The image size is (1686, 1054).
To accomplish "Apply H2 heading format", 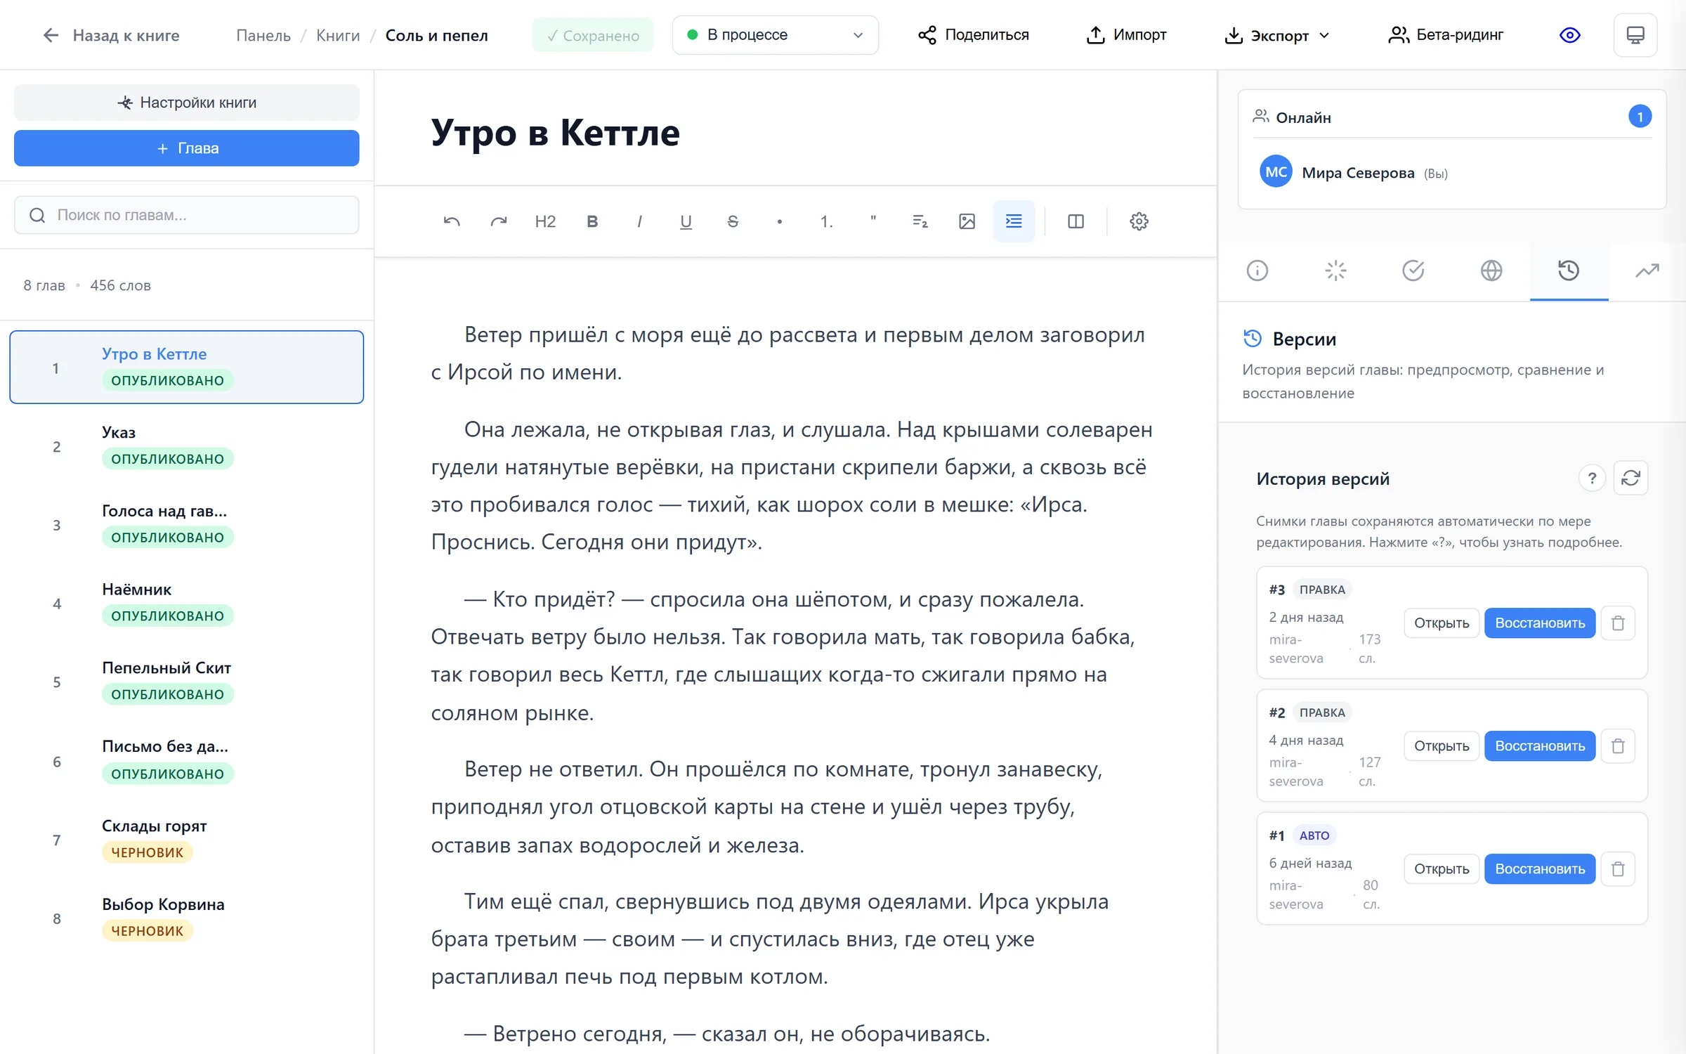I will (545, 221).
